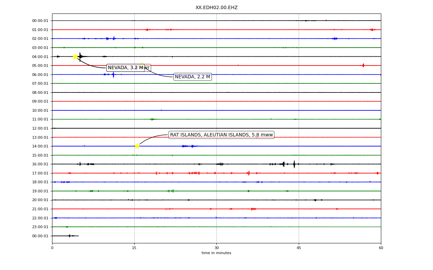Screen dimensions: 433x270
Task: Click the 23:00:01 row time label
Action: pos(40,227)
